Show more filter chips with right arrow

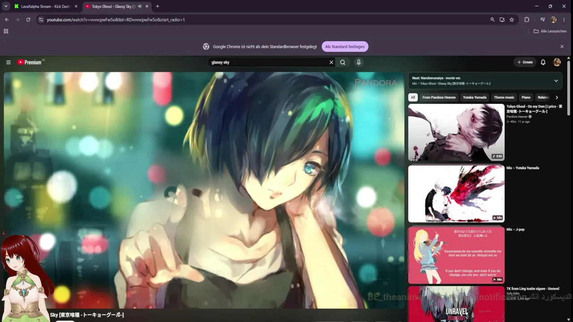pos(556,97)
